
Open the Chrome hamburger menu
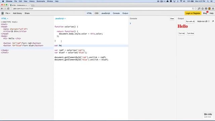coord(213,9)
